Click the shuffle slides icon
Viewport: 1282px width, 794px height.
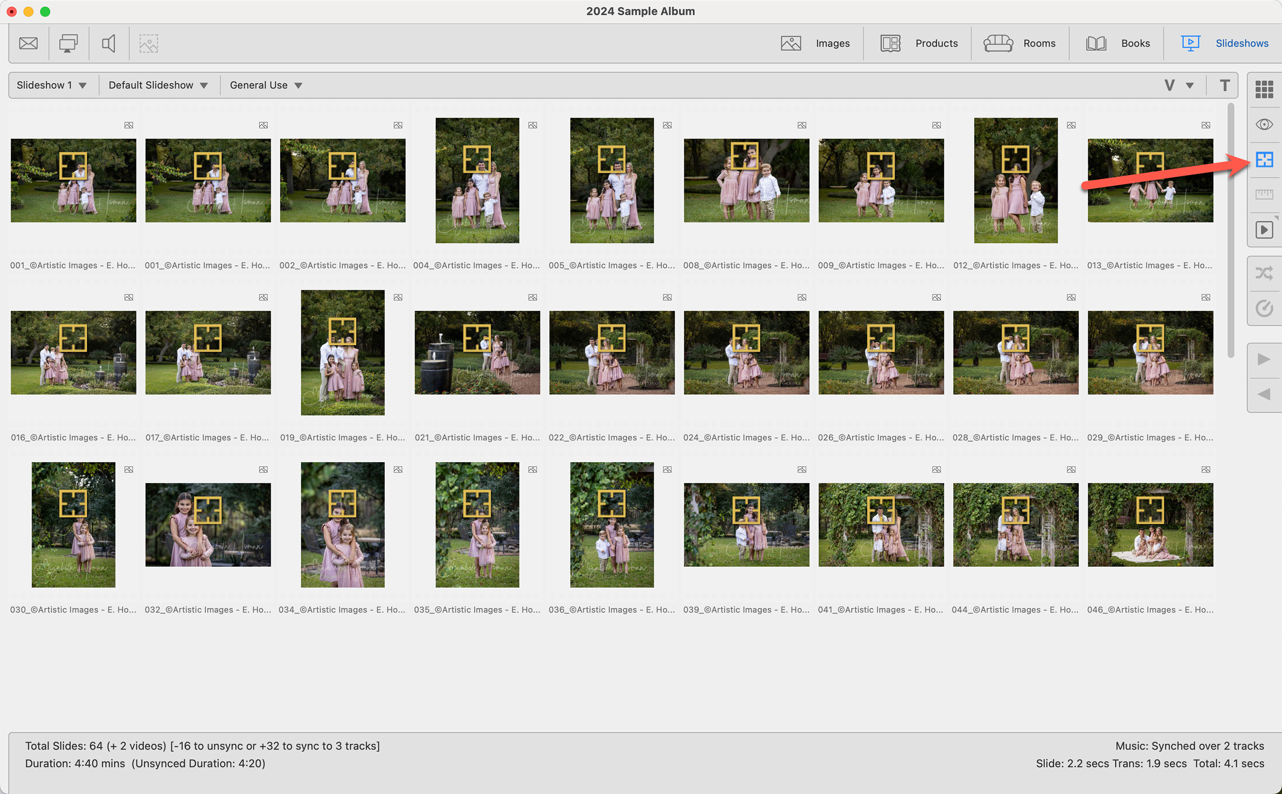click(1264, 273)
